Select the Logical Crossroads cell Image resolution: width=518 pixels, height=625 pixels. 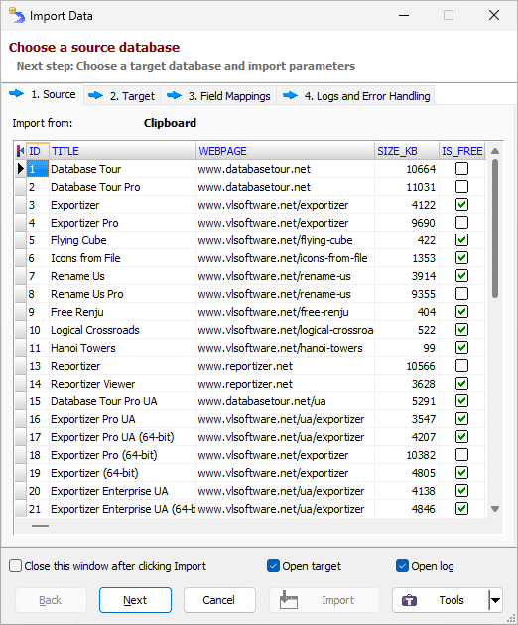(122, 330)
